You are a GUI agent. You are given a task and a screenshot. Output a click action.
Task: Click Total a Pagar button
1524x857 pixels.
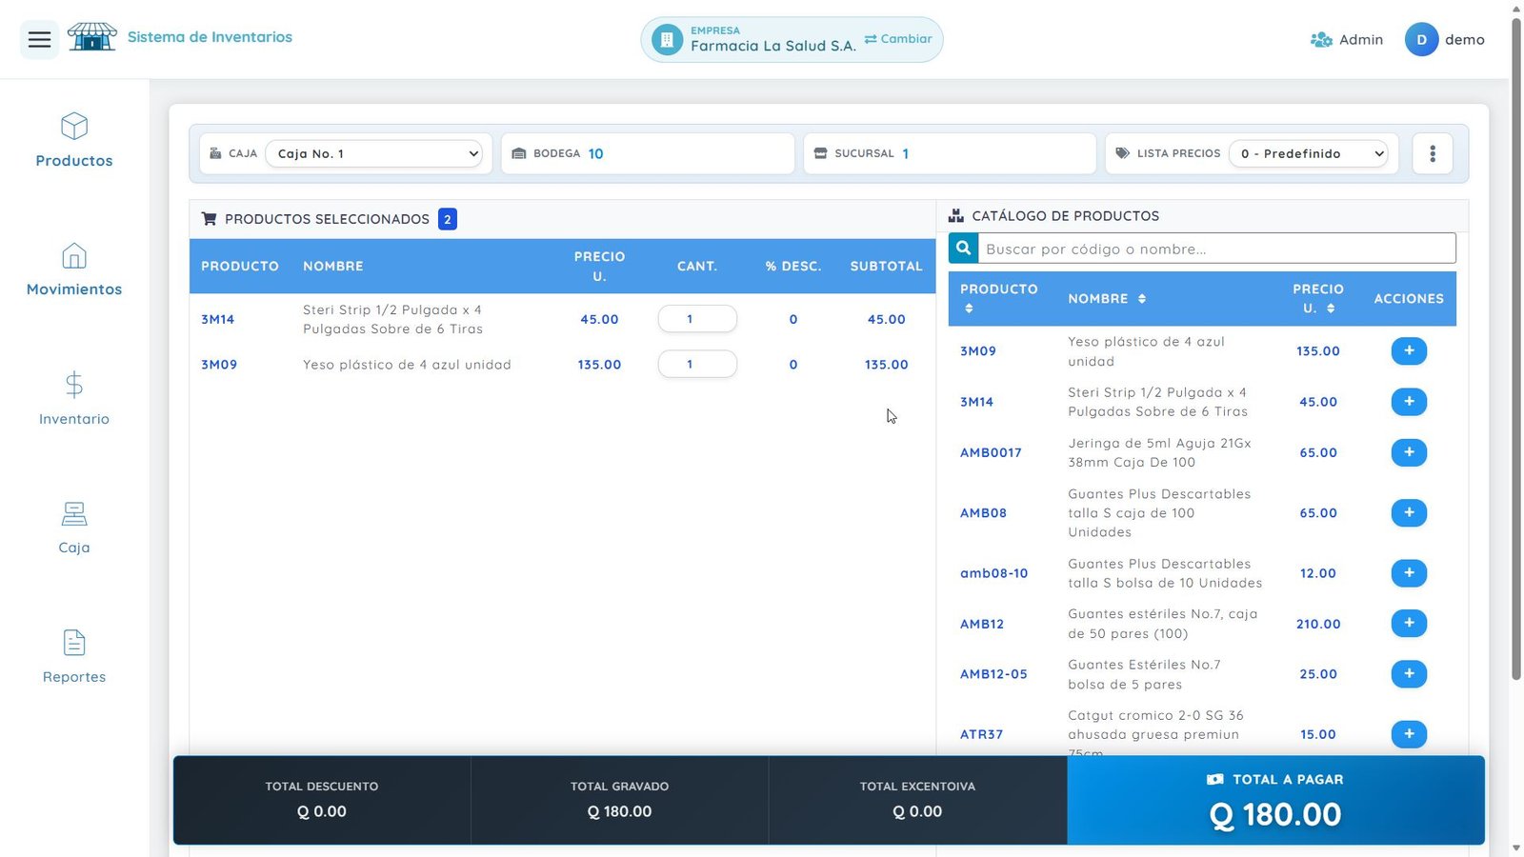[1275, 800]
